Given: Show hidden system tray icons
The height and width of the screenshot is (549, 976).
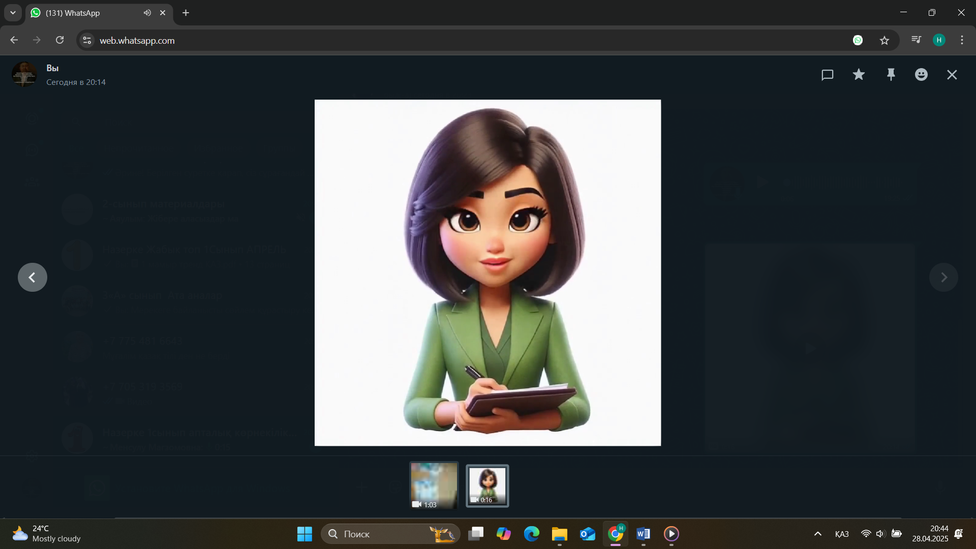Looking at the screenshot, I should pos(817,534).
